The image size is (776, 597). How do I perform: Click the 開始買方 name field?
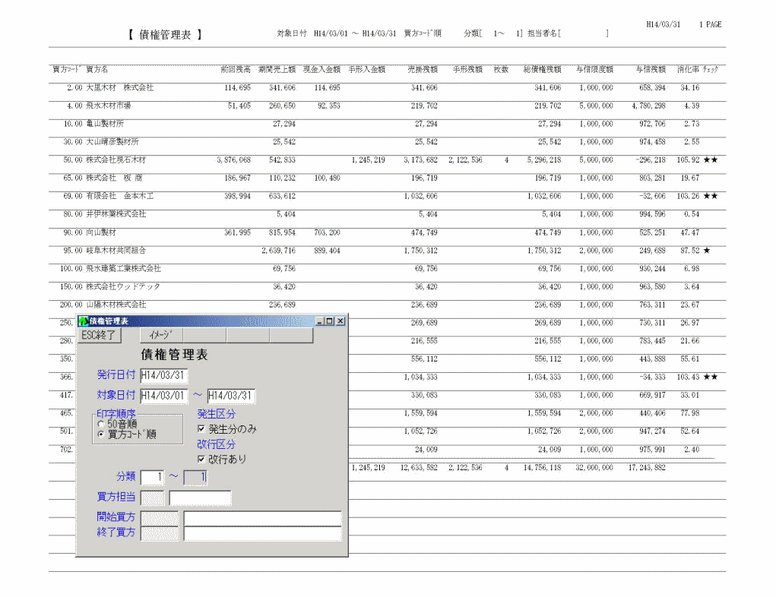262,518
